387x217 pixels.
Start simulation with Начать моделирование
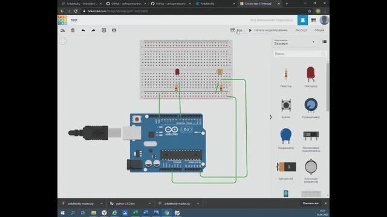pyautogui.click(x=268, y=30)
